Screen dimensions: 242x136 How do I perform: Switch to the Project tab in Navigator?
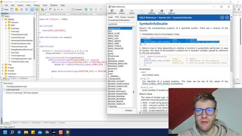(14, 78)
